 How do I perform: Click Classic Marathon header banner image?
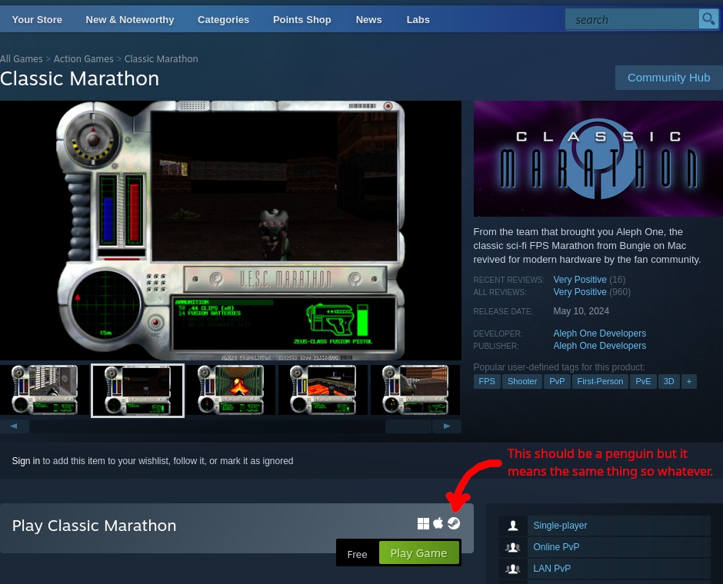click(598, 158)
